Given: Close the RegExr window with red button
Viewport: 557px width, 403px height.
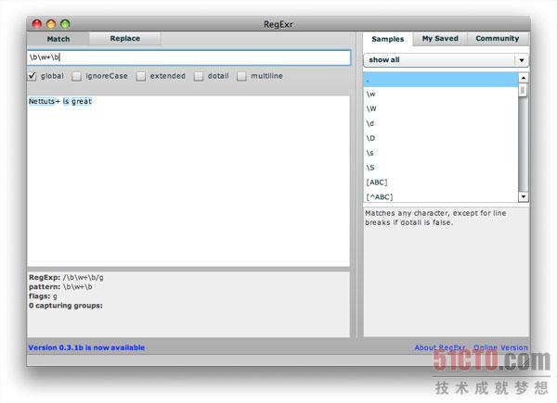Looking at the screenshot, I should (36, 24).
